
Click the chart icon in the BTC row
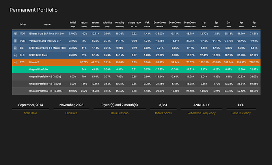pos(15,62)
